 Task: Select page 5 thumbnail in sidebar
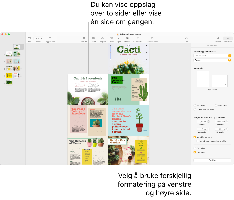17,61
